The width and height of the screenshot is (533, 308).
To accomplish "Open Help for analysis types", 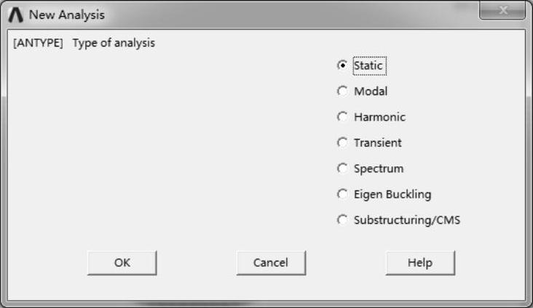I will coord(420,263).
